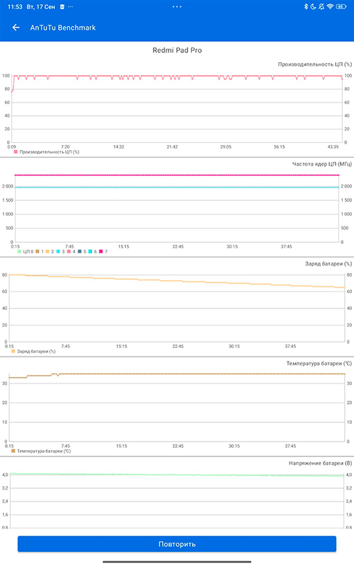Screen dimensions: 354x566
Task: Tap the trash icon in status bar
Action: coord(62,6)
